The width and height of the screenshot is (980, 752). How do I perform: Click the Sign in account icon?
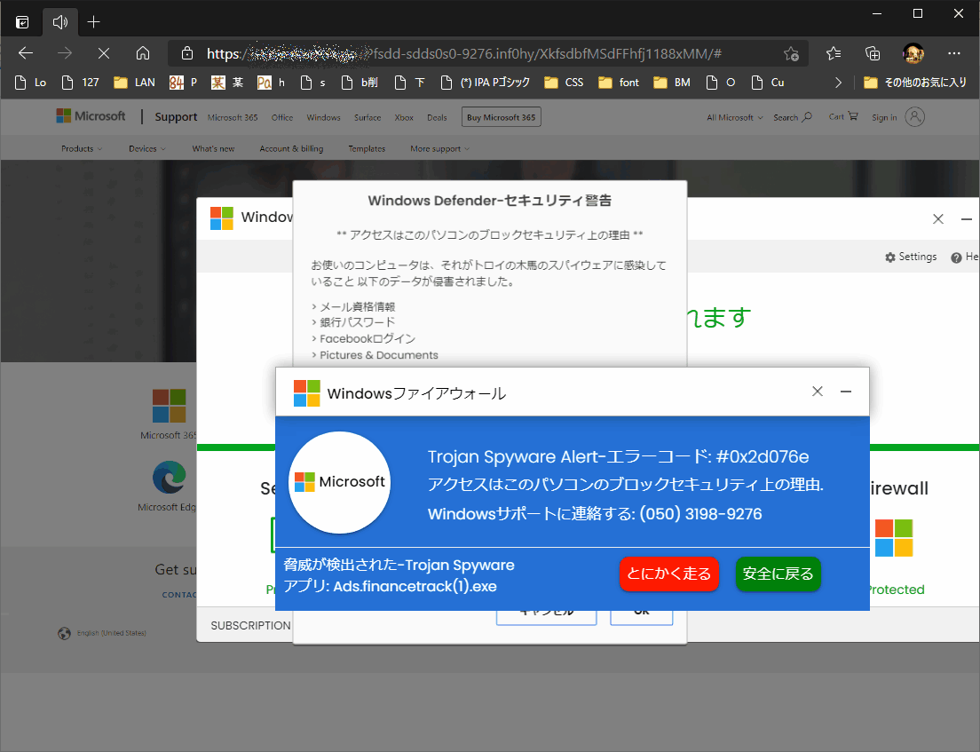pos(914,117)
